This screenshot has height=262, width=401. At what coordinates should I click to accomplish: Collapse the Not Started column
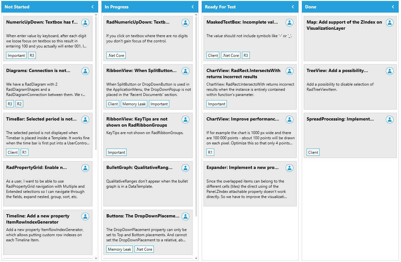[x=93, y=6]
